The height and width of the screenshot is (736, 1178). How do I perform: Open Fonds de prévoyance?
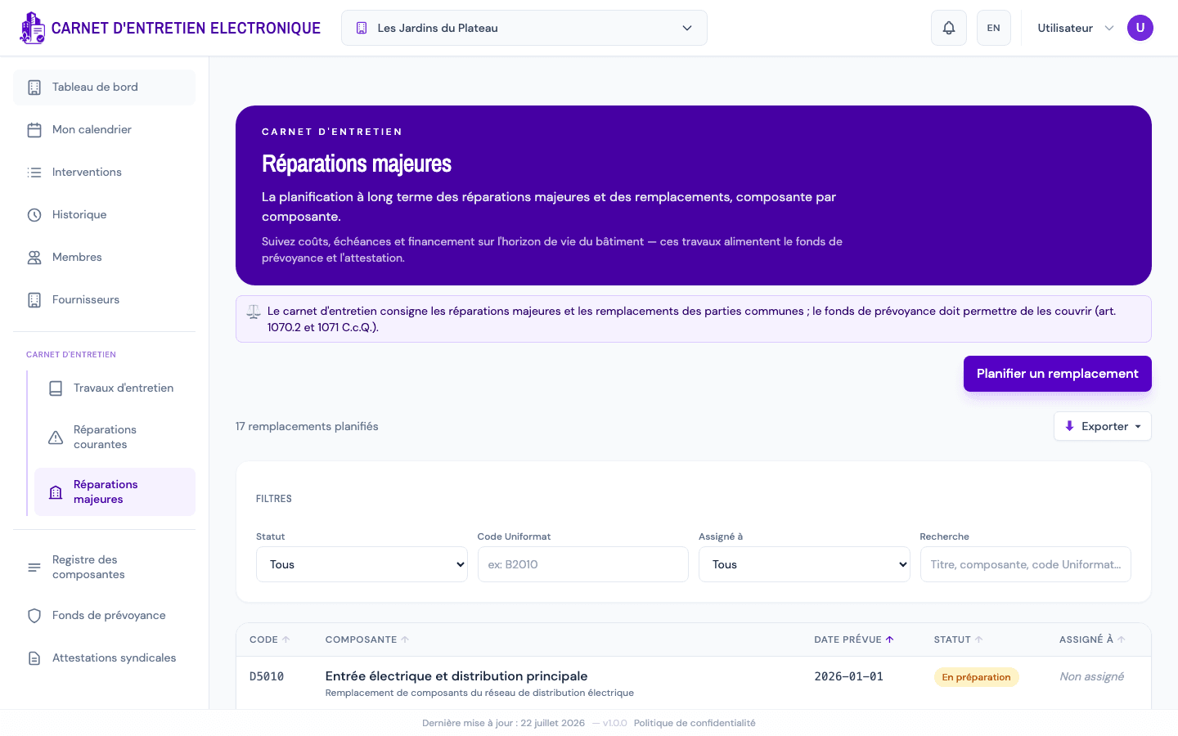pyautogui.click(x=105, y=616)
